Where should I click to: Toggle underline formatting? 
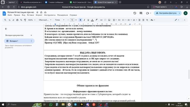(x=88, y=20)
